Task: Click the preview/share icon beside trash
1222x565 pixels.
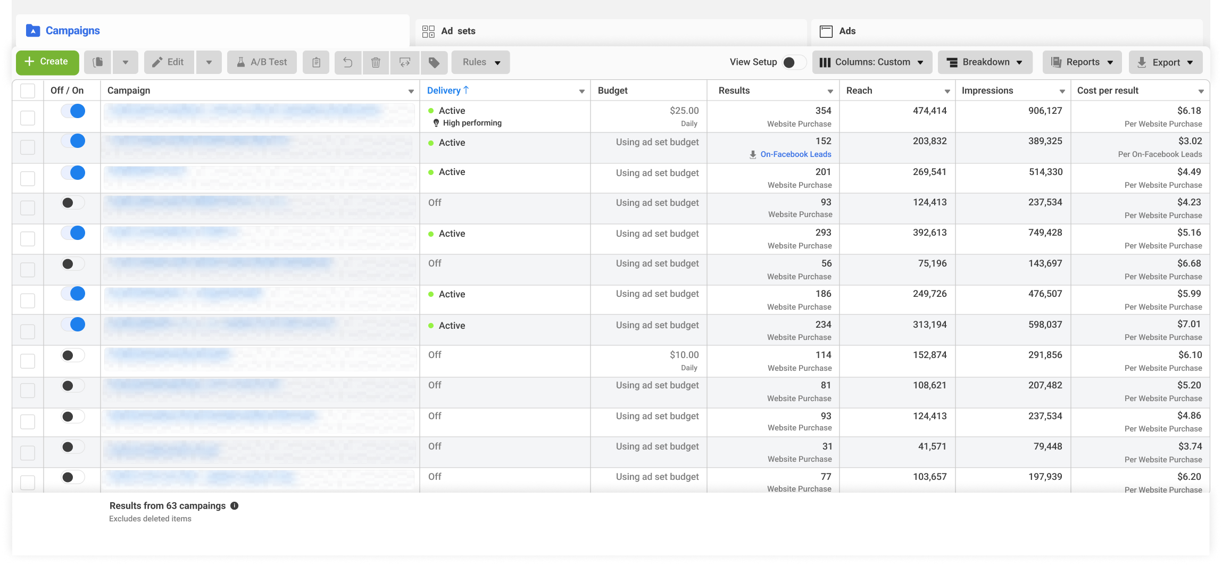Action: tap(405, 62)
